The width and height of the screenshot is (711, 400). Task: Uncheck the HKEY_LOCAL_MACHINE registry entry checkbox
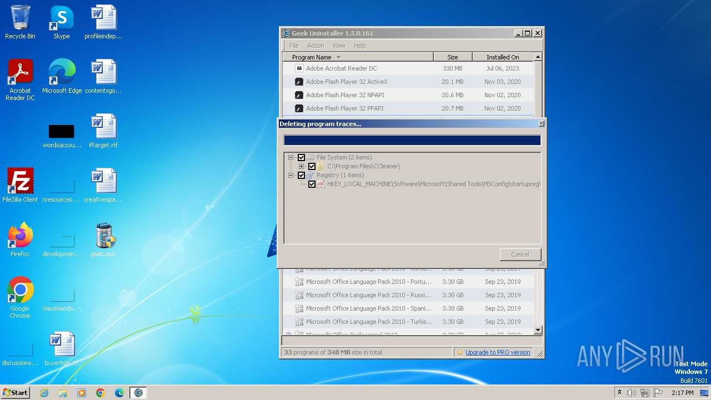[x=312, y=184]
